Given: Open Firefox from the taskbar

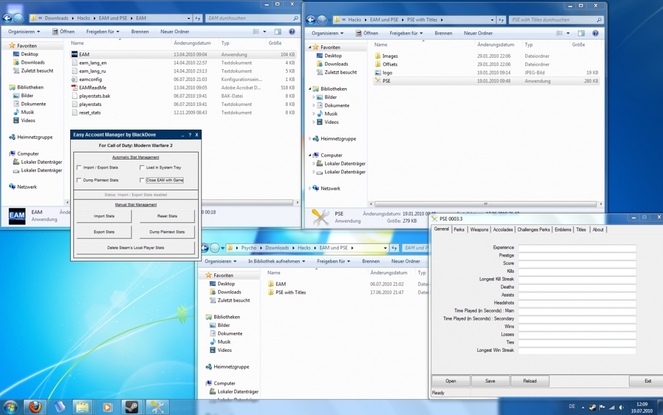Looking at the screenshot, I should pyautogui.click(x=36, y=406).
